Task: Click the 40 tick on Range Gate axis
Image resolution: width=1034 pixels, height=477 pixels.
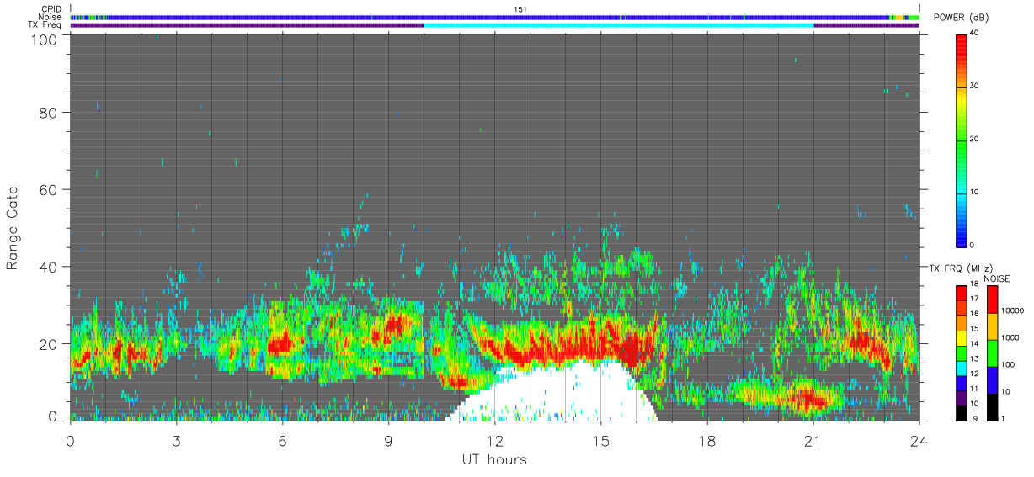Action: pos(49,267)
